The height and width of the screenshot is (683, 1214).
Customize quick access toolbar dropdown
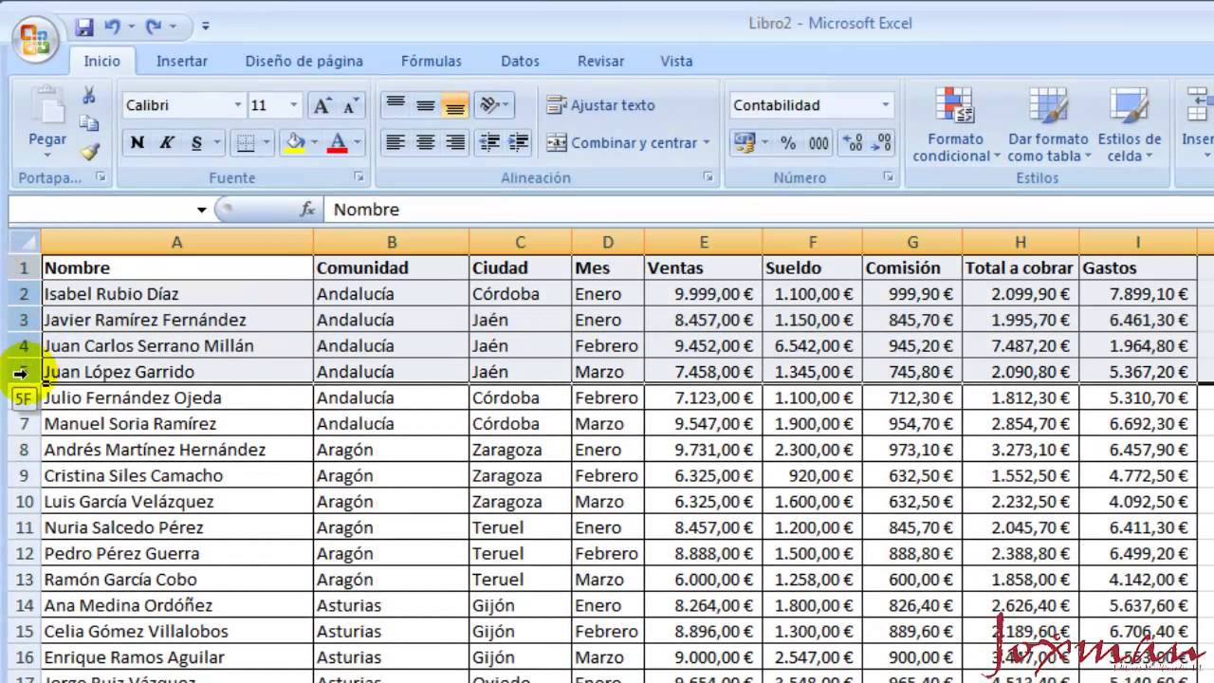(x=206, y=27)
